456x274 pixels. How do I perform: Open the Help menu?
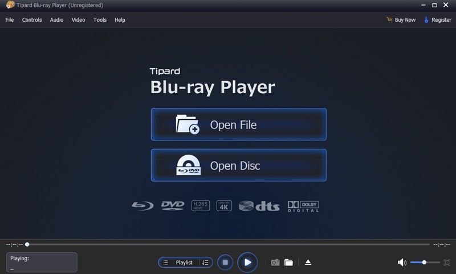point(120,20)
